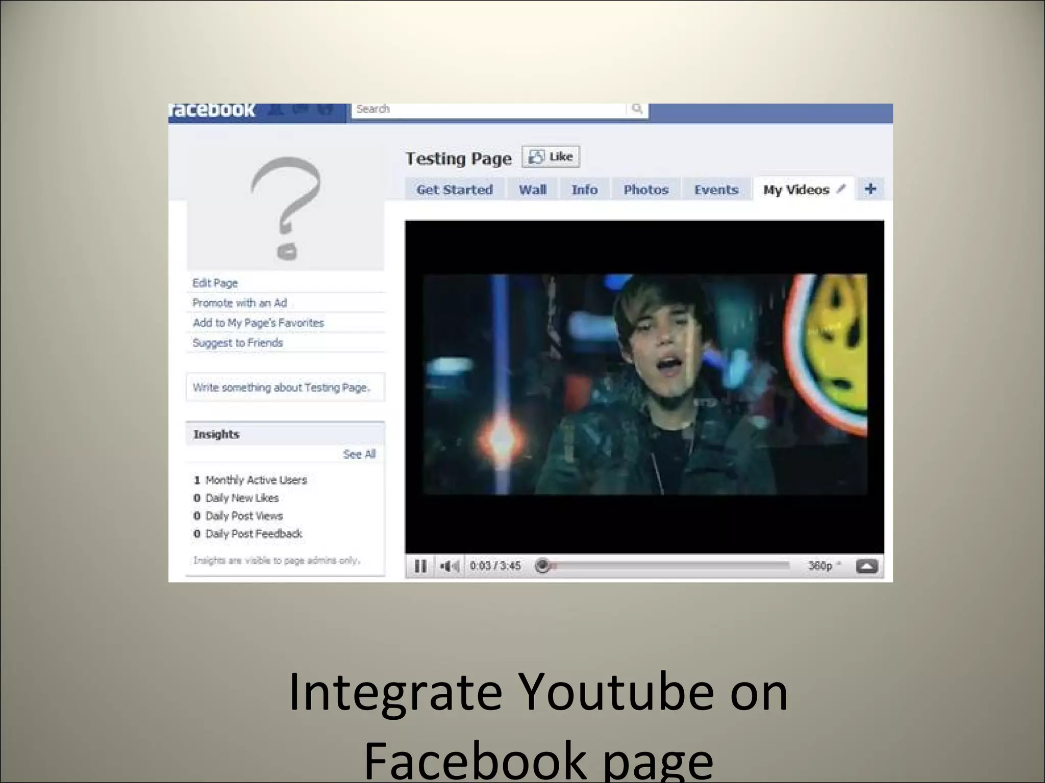Click the video progress seek bar

(663, 565)
